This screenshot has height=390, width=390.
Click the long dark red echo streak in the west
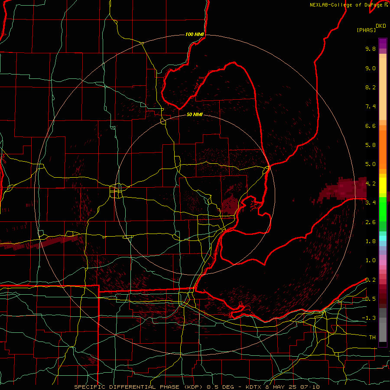click(x=41, y=243)
